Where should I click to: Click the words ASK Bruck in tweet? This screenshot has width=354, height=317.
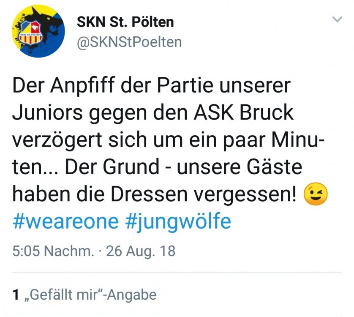[x=244, y=112]
